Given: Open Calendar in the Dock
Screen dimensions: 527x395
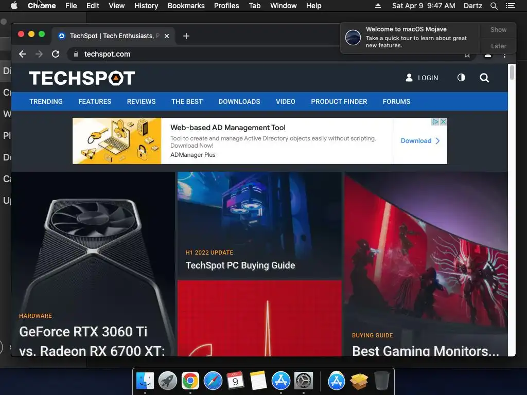Looking at the screenshot, I should point(236,381).
